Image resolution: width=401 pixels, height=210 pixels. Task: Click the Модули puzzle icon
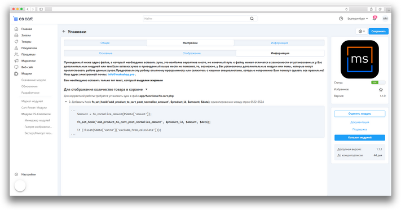(x=16, y=73)
